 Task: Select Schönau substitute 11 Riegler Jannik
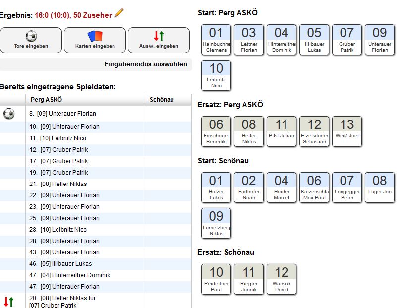[249, 279]
